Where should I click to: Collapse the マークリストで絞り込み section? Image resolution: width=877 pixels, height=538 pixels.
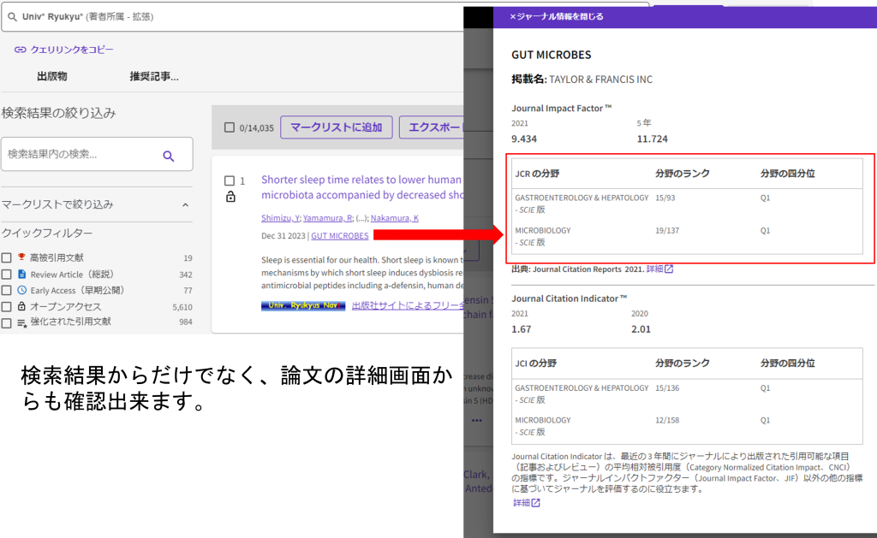coord(185,205)
